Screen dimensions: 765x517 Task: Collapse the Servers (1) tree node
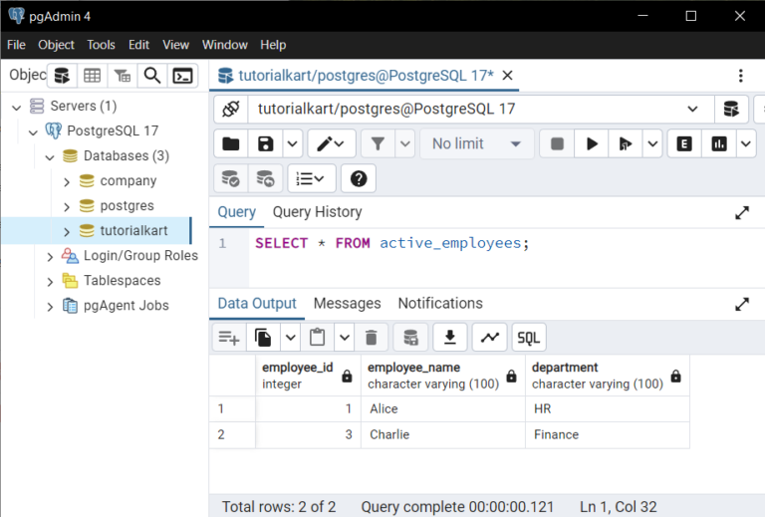[17, 107]
